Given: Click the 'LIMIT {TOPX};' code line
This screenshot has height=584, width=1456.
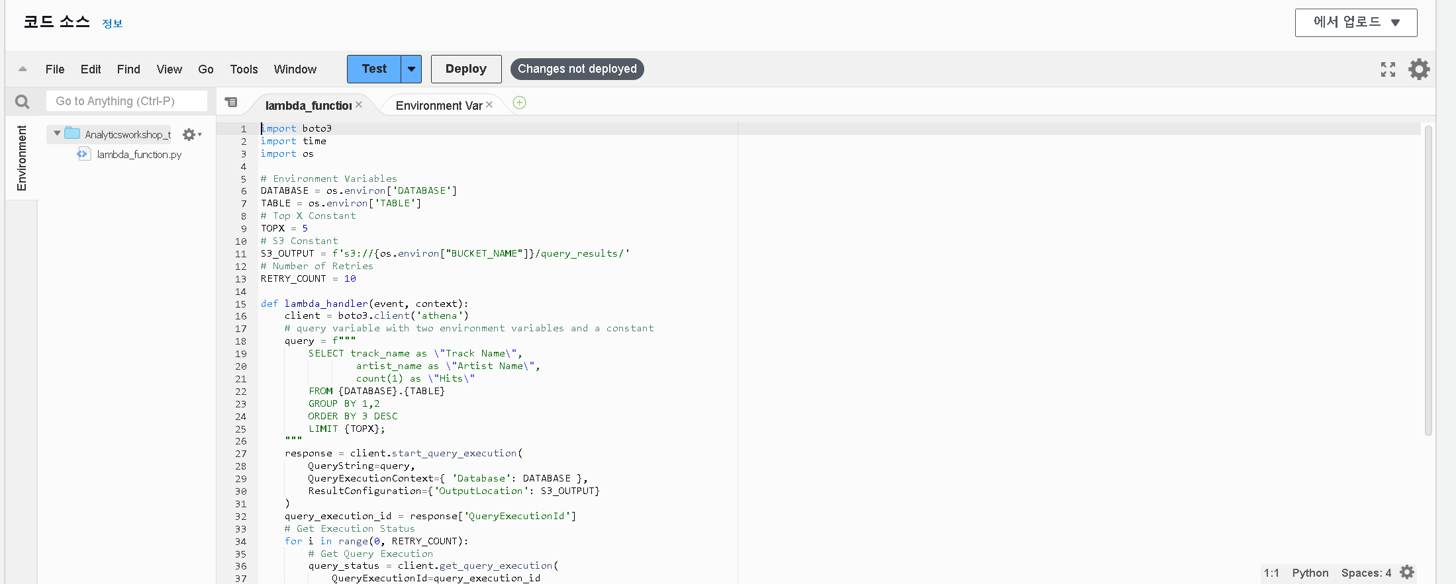Looking at the screenshot, I should [346, 429].
